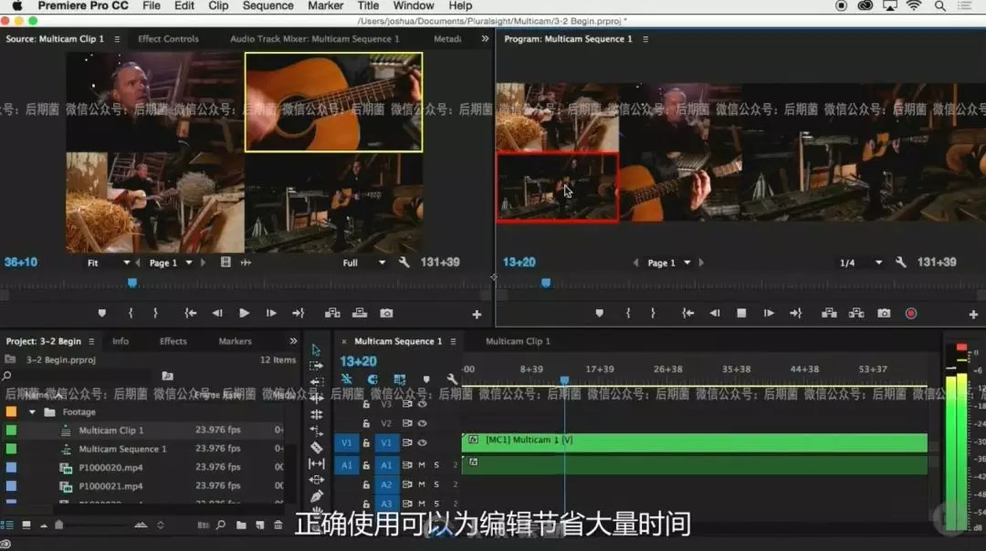Open the Page 1 dropdown in Source monitor
The height and width of the screenshot is (551, 986).
171,263
